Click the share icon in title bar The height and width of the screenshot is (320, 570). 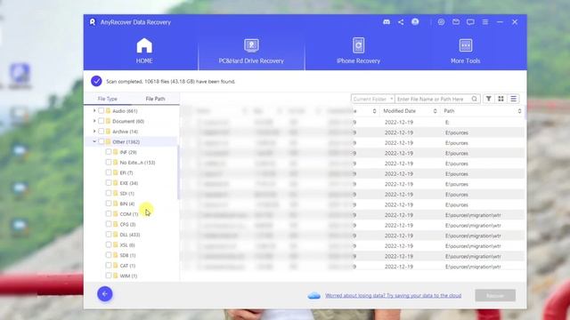[x=401, y=22]
